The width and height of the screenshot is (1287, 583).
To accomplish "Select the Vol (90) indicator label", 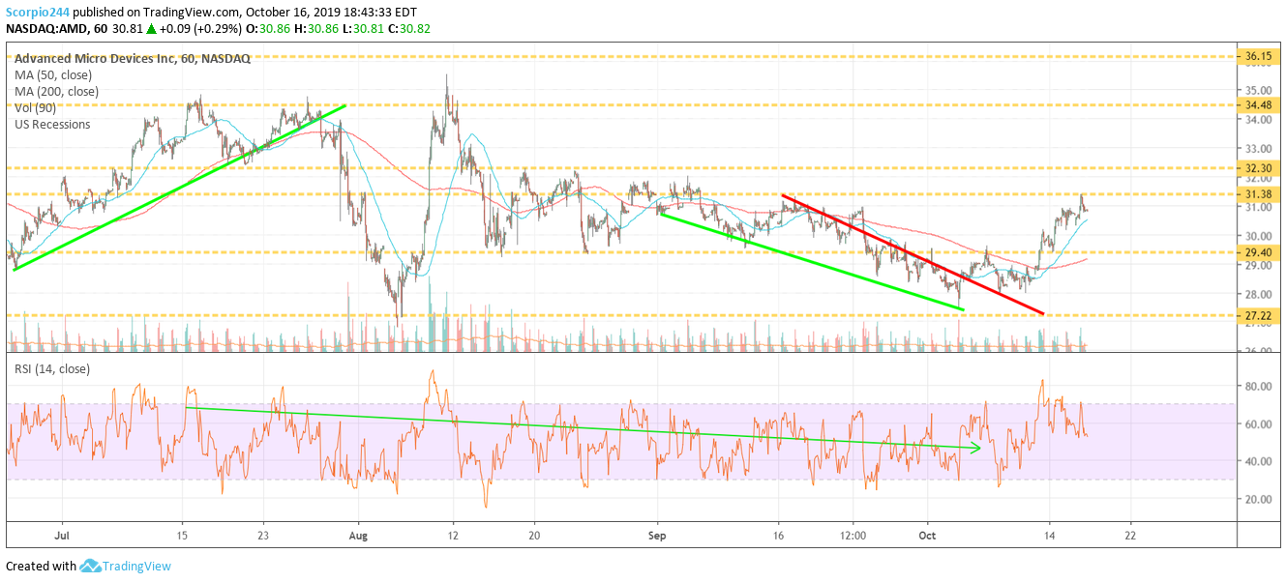I will pos(35,108).
